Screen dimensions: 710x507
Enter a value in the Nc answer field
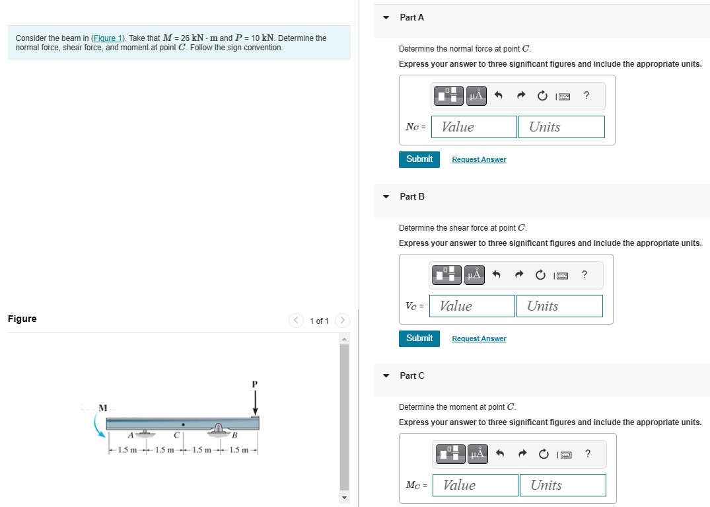(x=474, y=126)
